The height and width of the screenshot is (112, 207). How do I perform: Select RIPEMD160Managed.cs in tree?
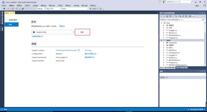tap(178, 65)
